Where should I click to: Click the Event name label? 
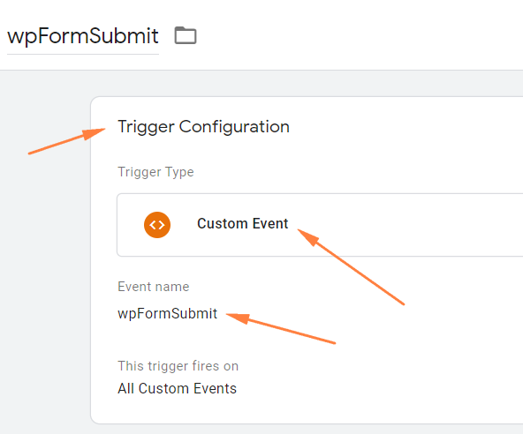pos(154,287)
